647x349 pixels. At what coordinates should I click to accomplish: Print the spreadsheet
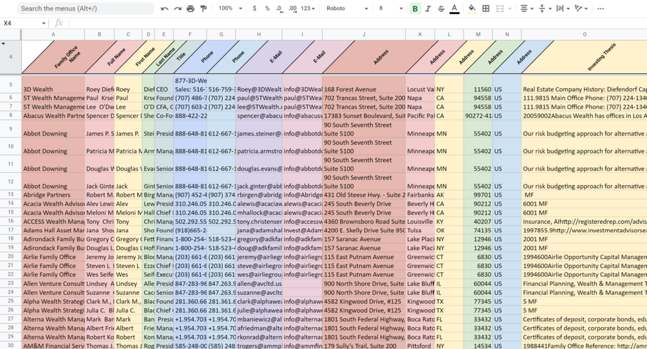coord(190,8)
